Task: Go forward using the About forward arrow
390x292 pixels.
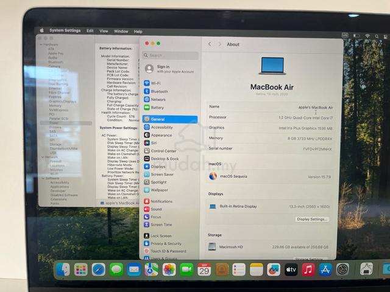Action: [x=220, y=44]
